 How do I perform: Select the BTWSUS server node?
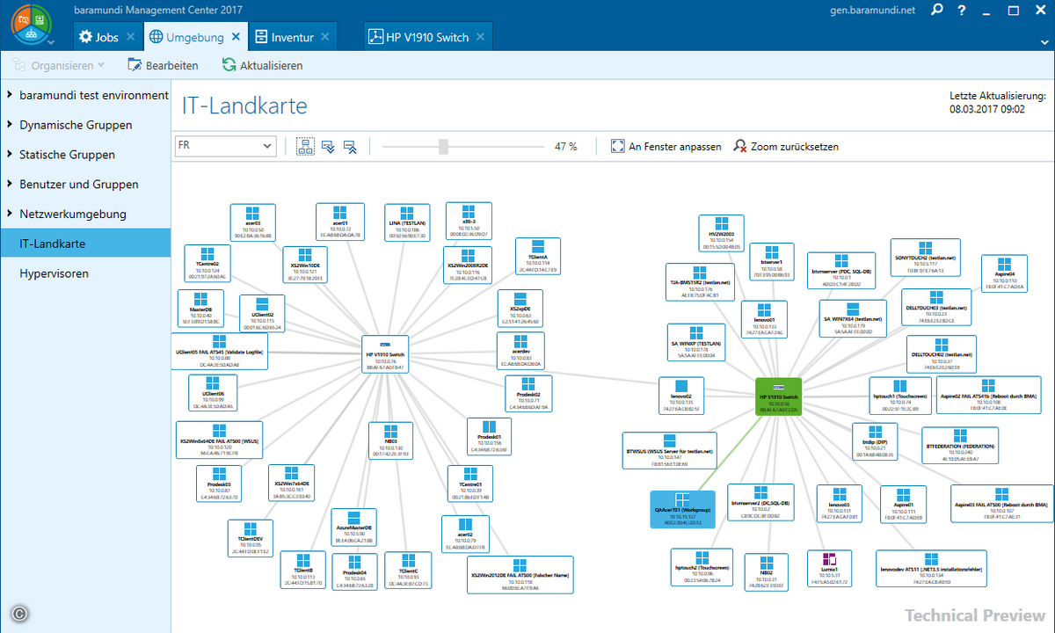click(670, 450)
